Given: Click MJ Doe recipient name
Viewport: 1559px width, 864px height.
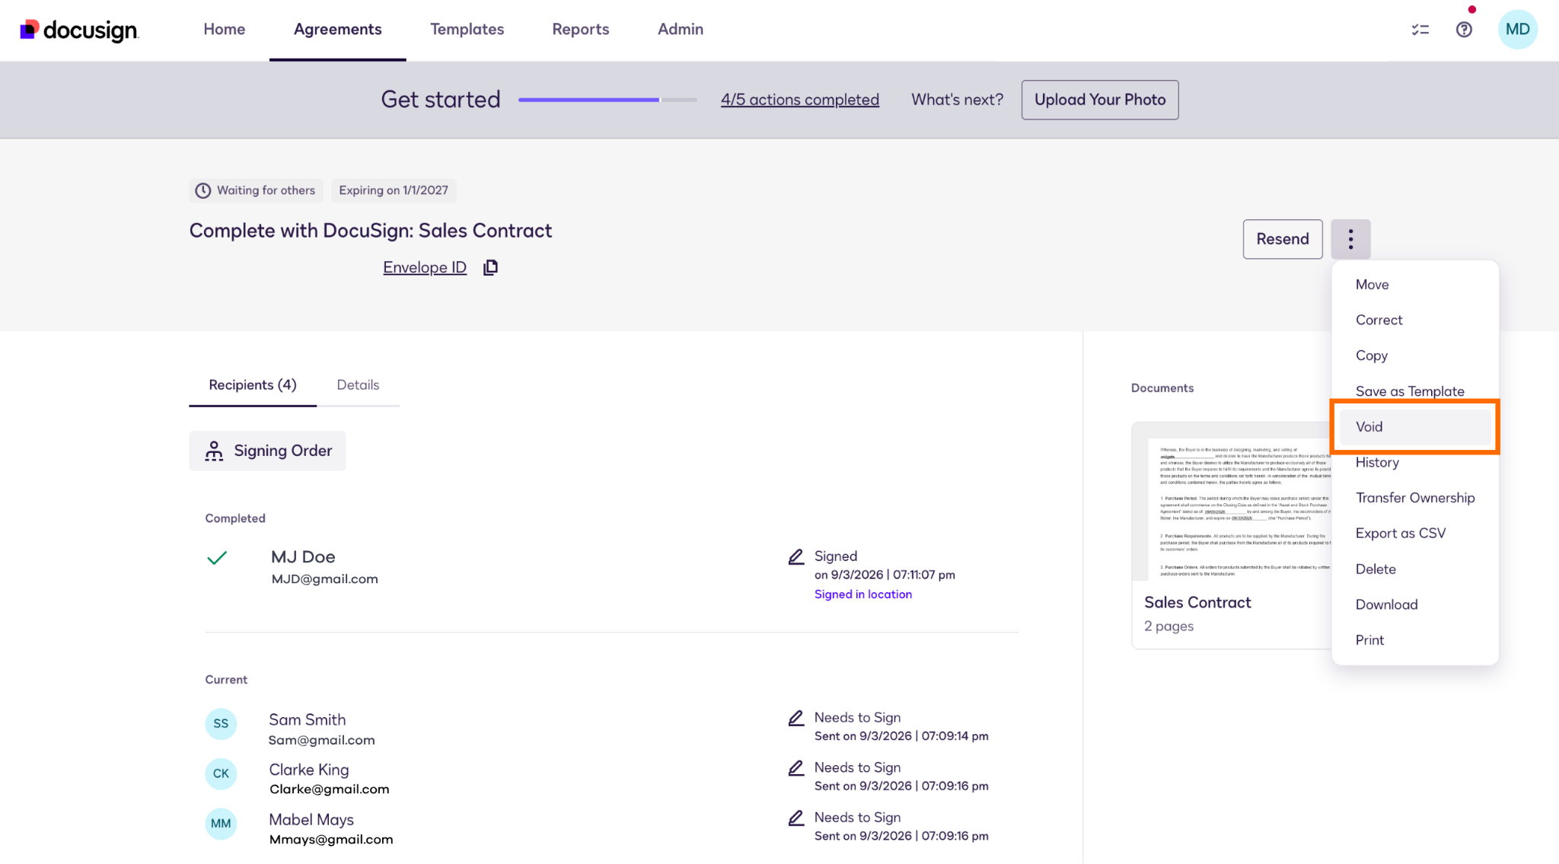Looking at the screenshot, I should pos(303,557).
